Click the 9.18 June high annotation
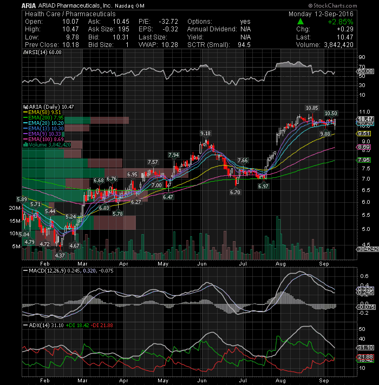379x385 pixels. pyautogui.click(x=205, y=134)
